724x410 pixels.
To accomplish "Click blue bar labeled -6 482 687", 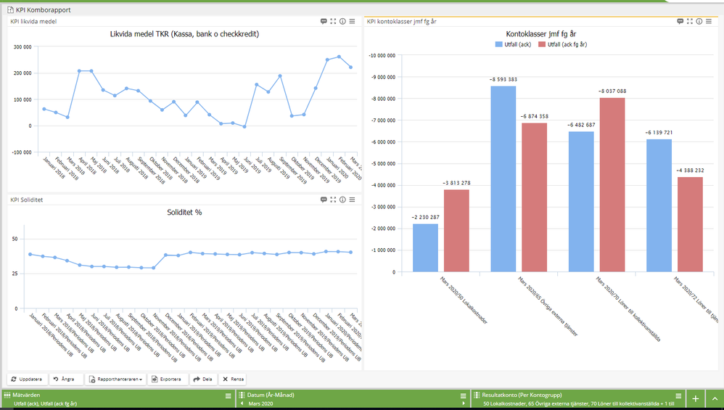I will pos(581,202).
